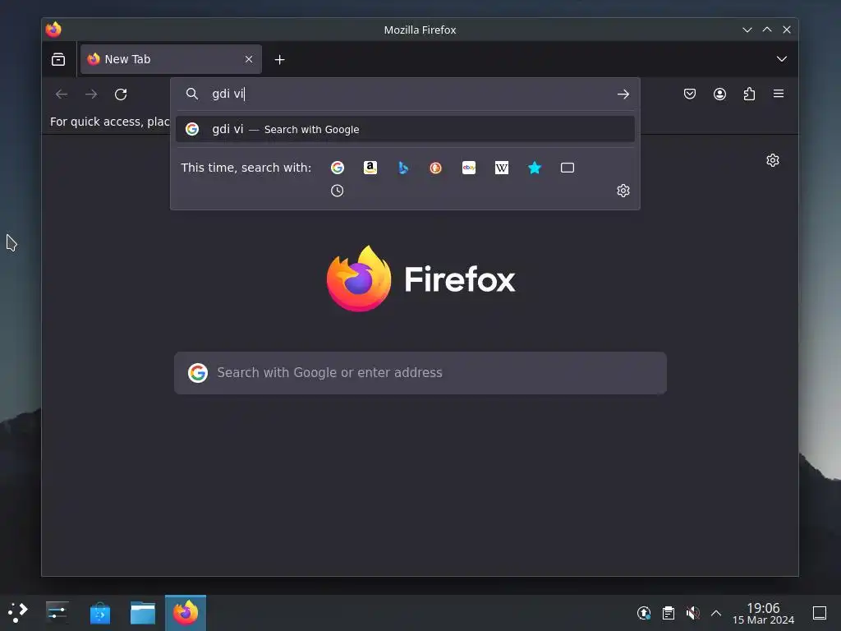Viewport: 841px width, 631px height.
Task: Open Firefox View icon in tab bar
Action: pyautogui.click(x=58, y=59)
